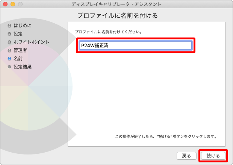The height and width of the screenshot is (165, 233).
Task: Click the プロファイルに名前を付けてください instruction text
Action: click(108, 32)
